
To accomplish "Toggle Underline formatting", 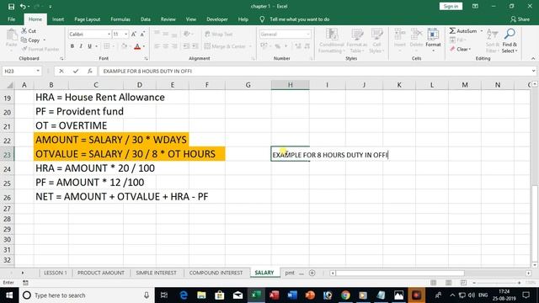I will [89, 46].
